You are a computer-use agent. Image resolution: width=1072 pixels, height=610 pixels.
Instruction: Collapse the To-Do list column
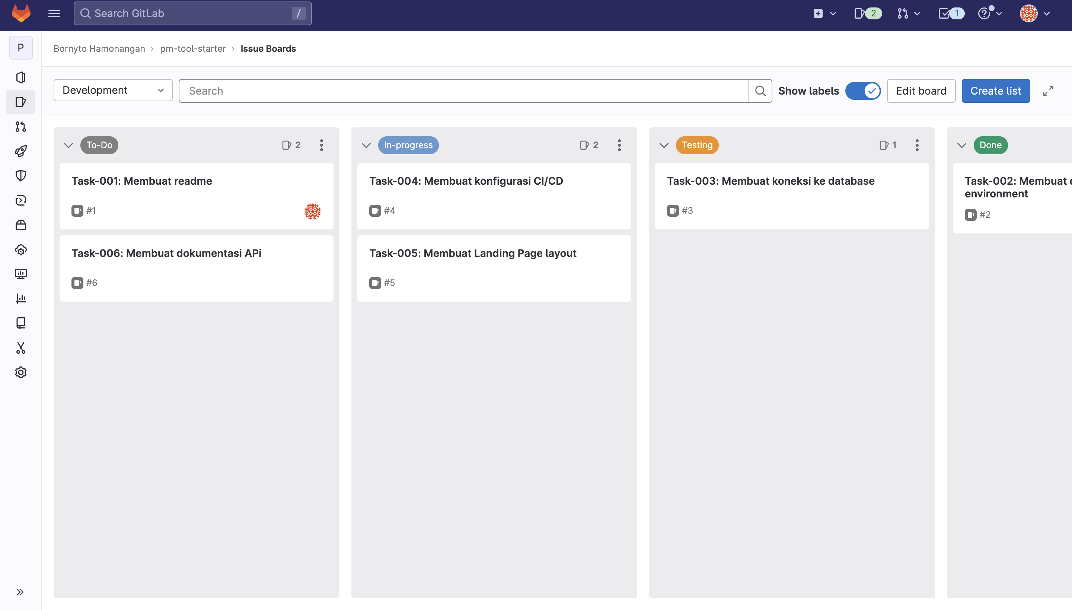click(x=68, y=145)
